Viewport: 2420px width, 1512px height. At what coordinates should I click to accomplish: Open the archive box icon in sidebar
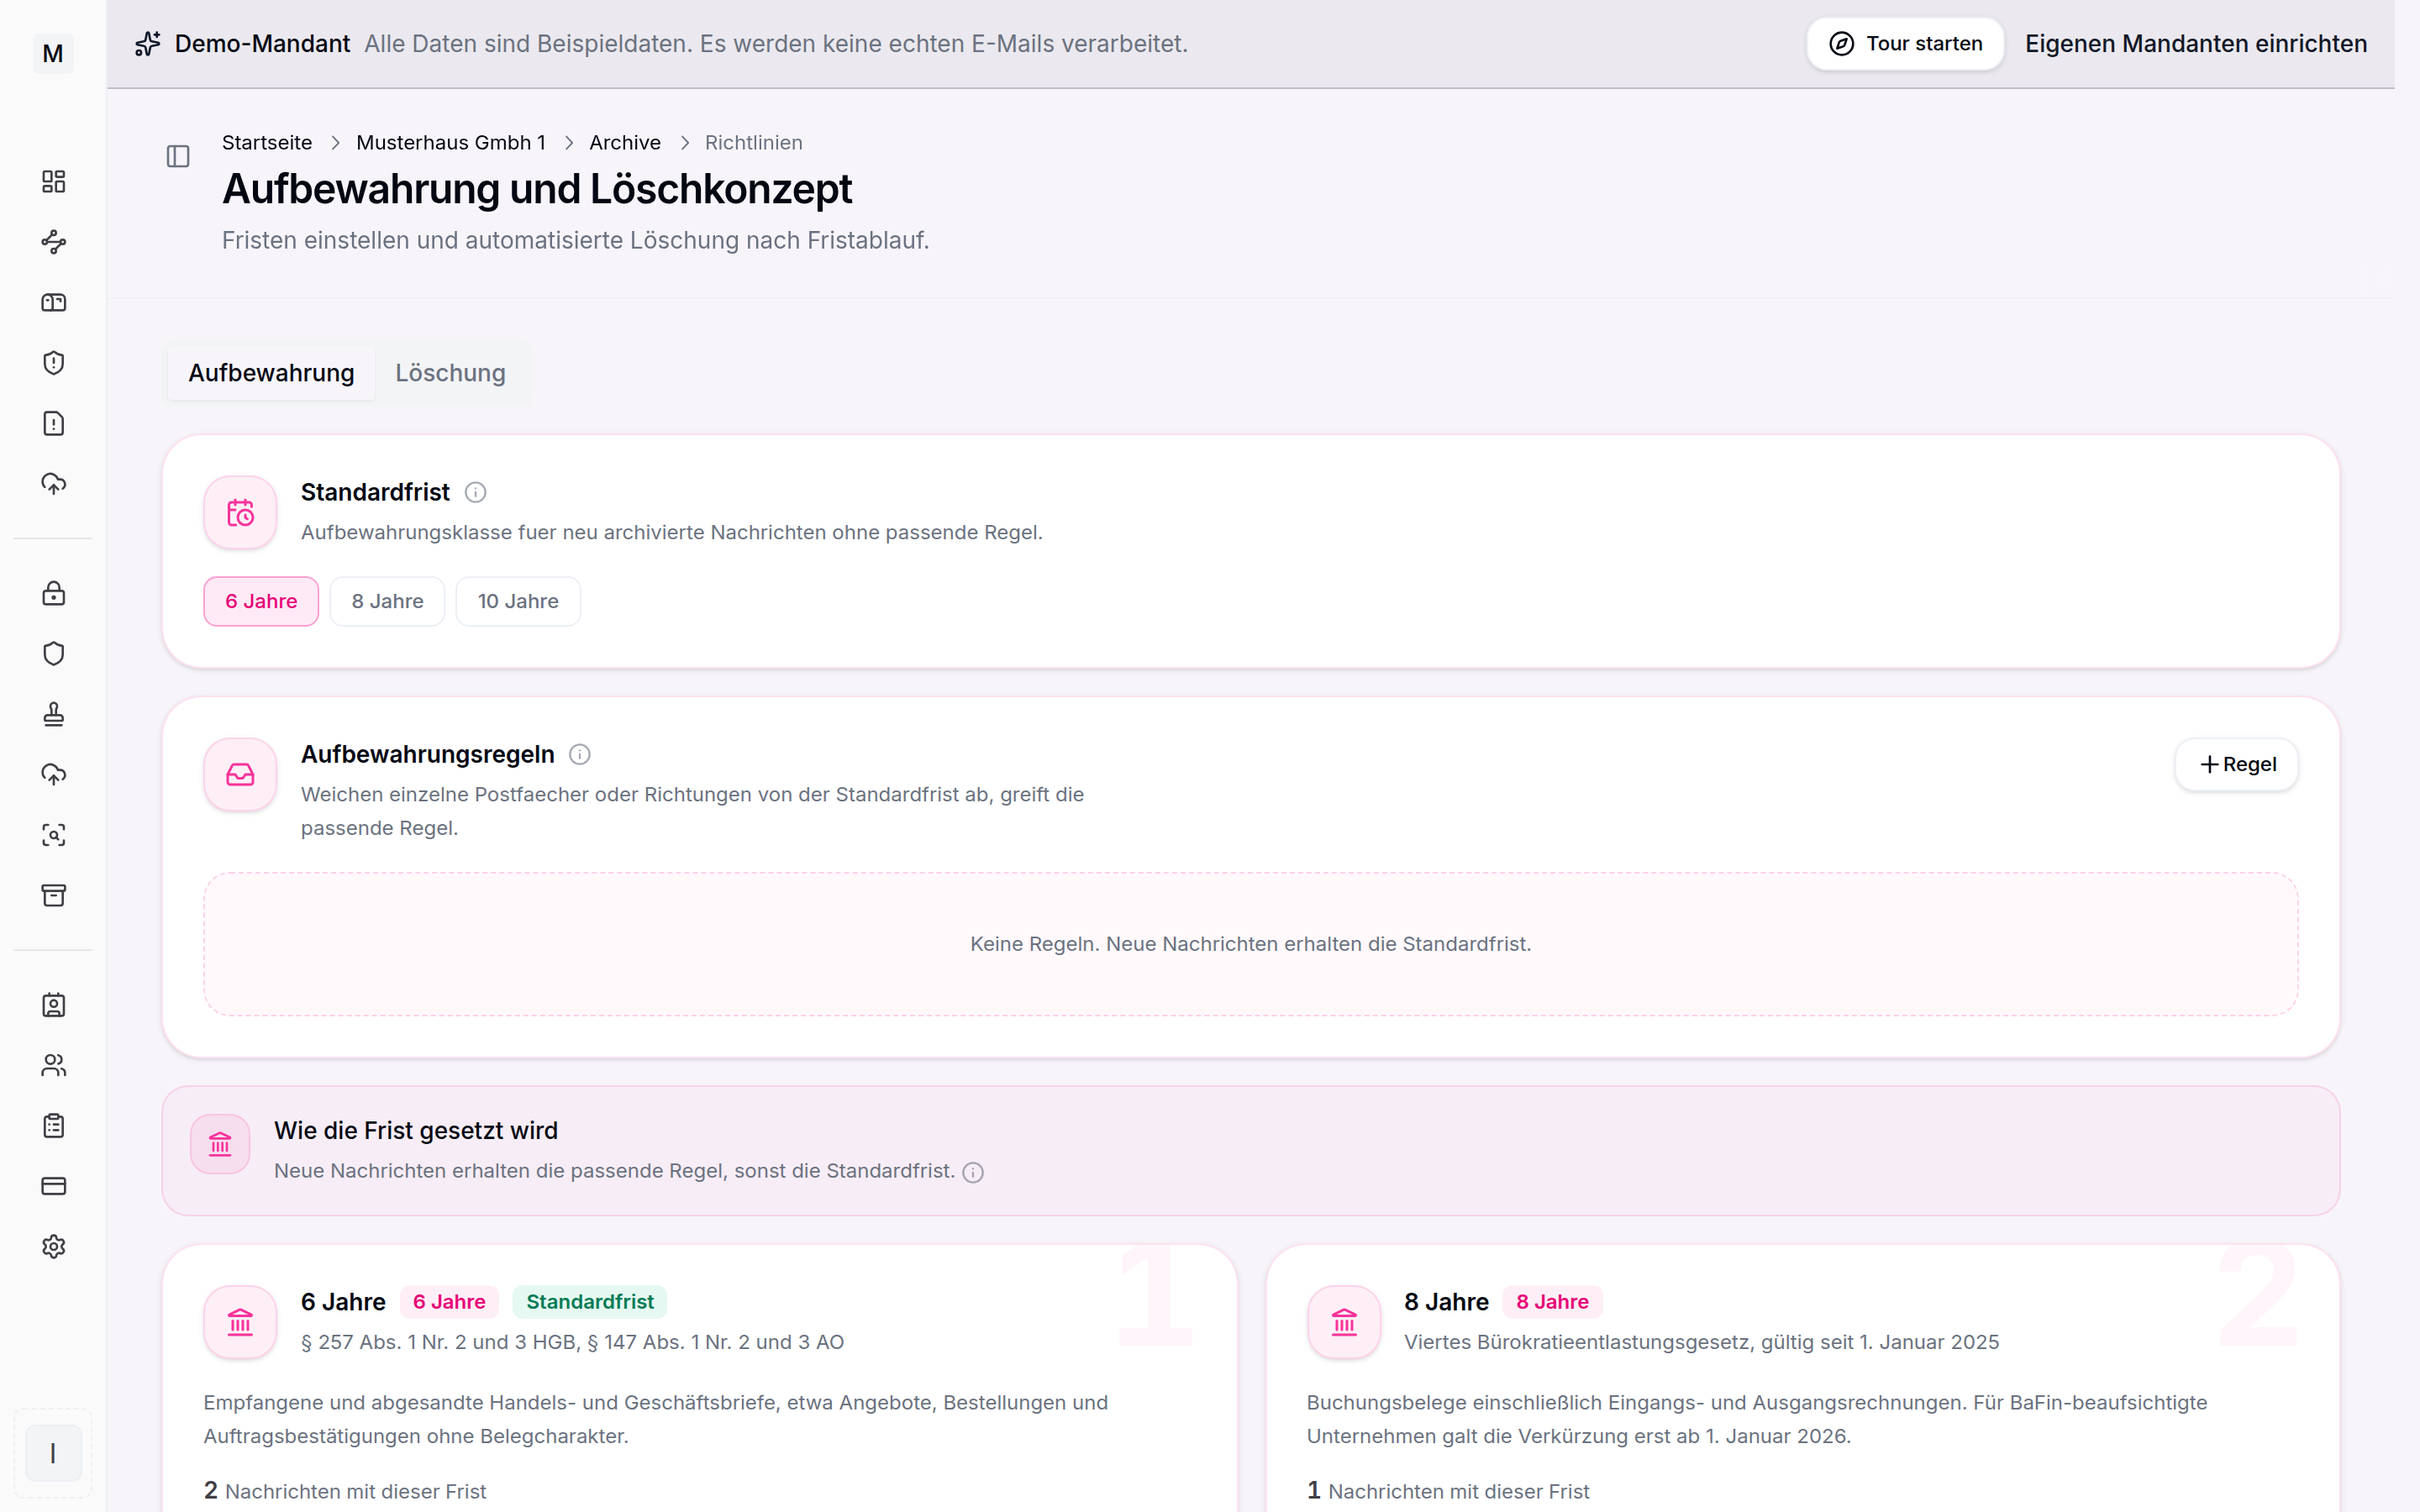coord(53,895)
